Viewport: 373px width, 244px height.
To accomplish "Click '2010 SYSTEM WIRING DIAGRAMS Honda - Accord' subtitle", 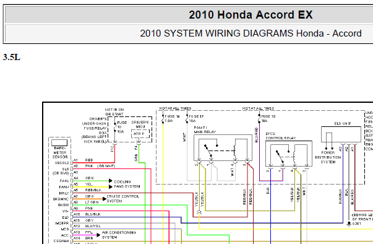I will [x=251, y=33].
